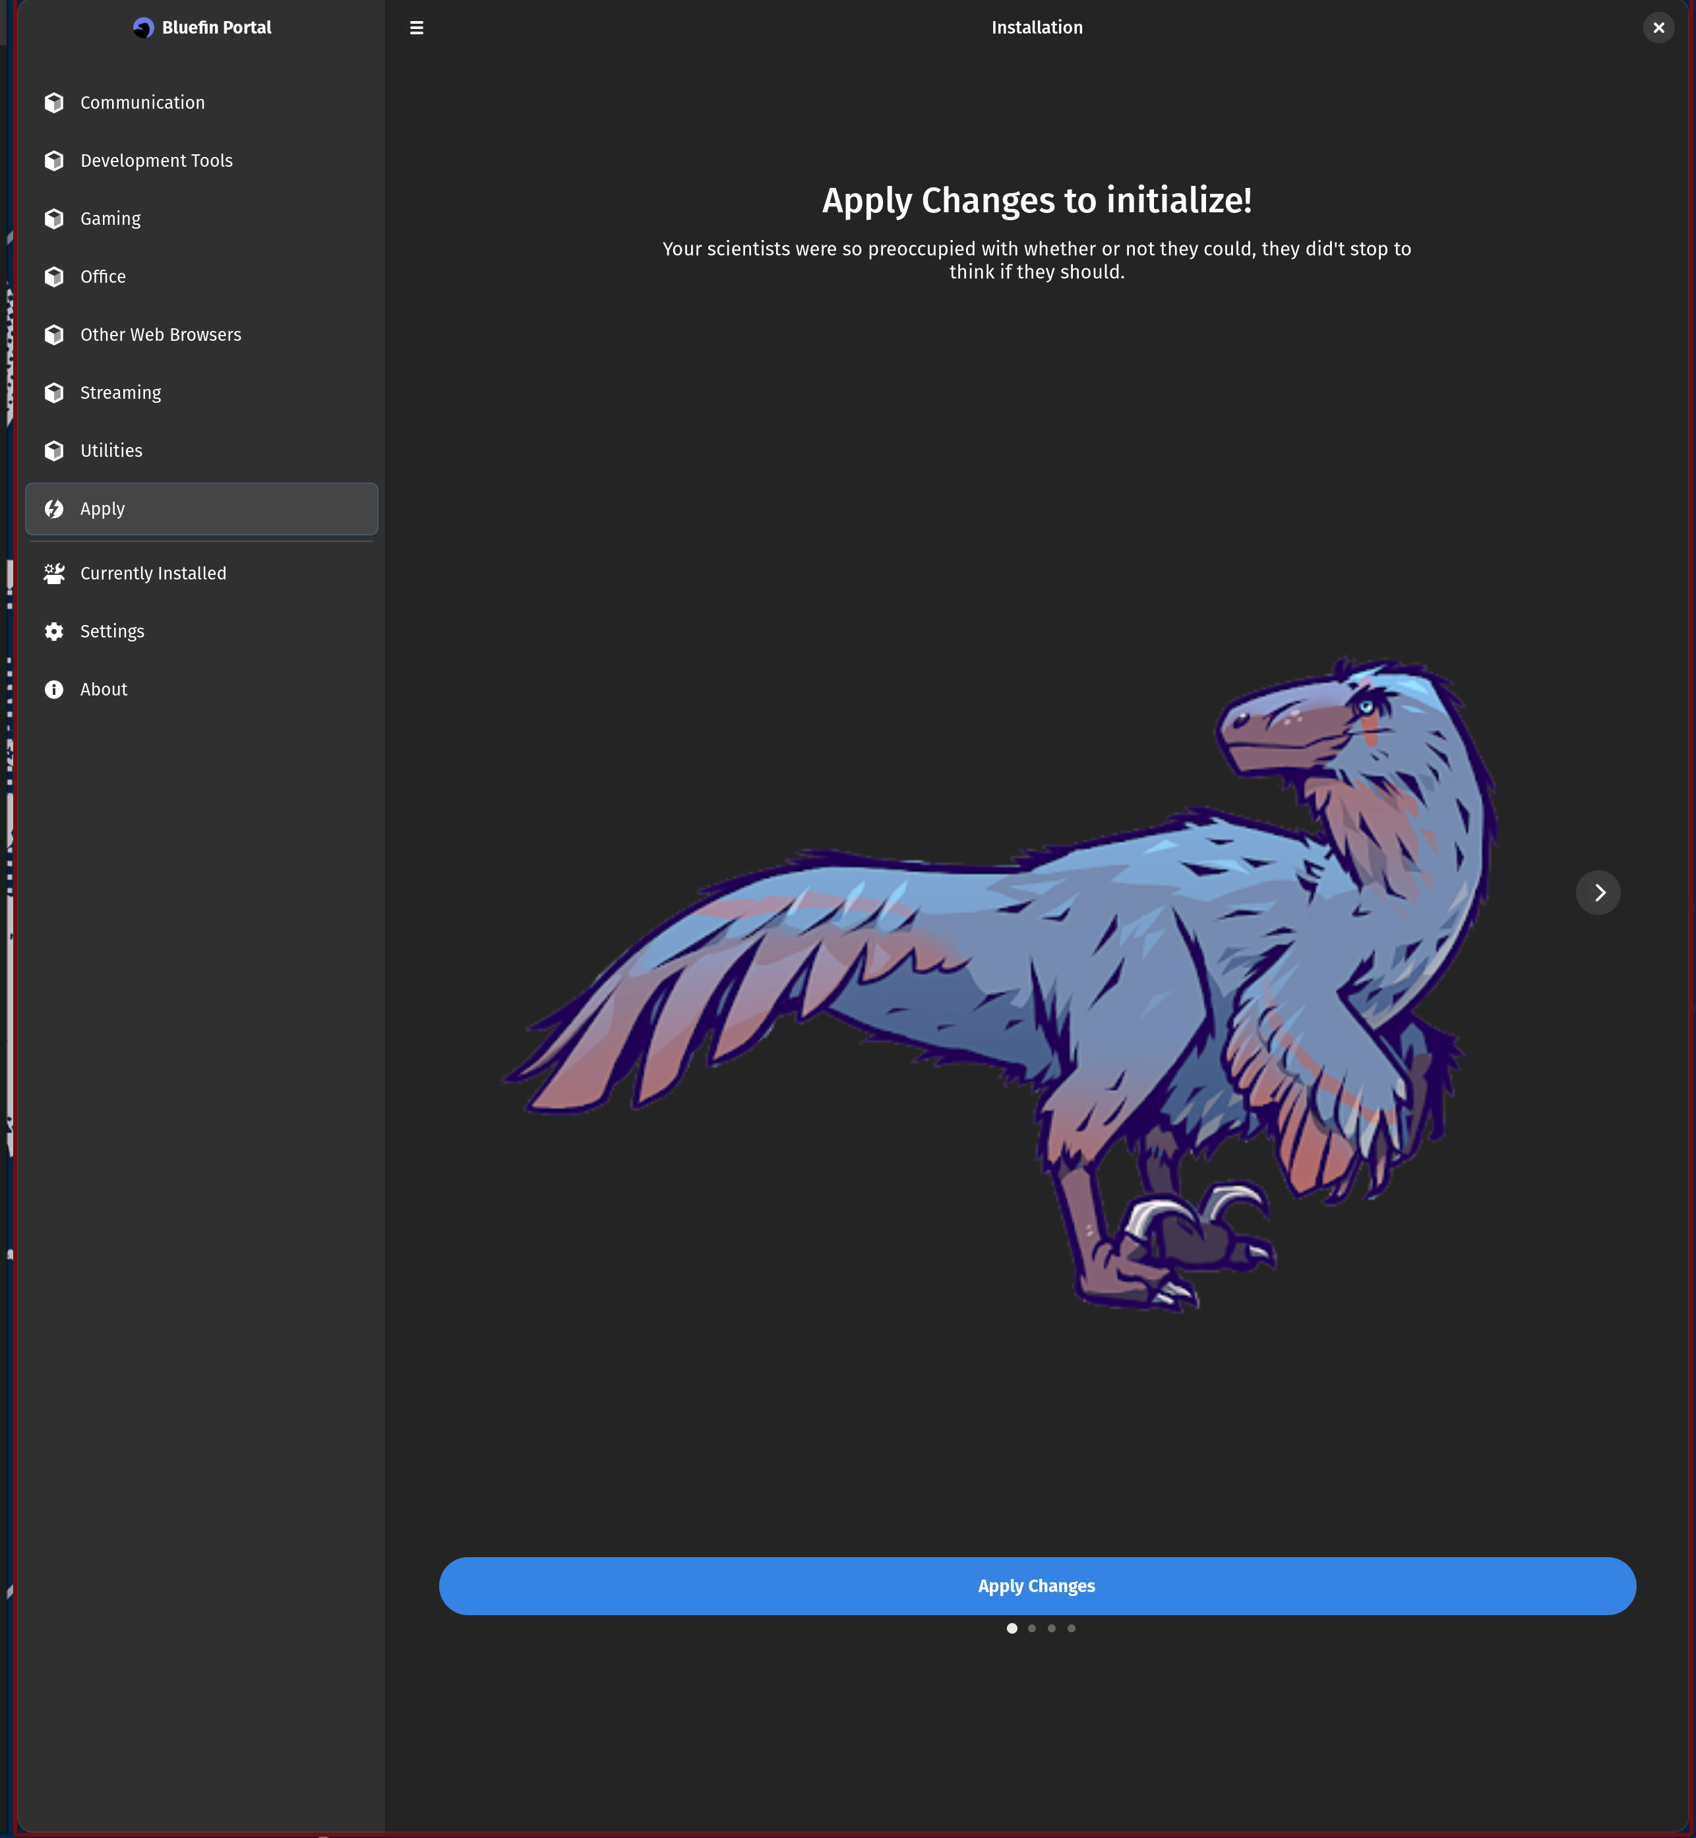Click the Currently Installed icon
This screenshot has width=1696, height=1838.
pos(54,574)
